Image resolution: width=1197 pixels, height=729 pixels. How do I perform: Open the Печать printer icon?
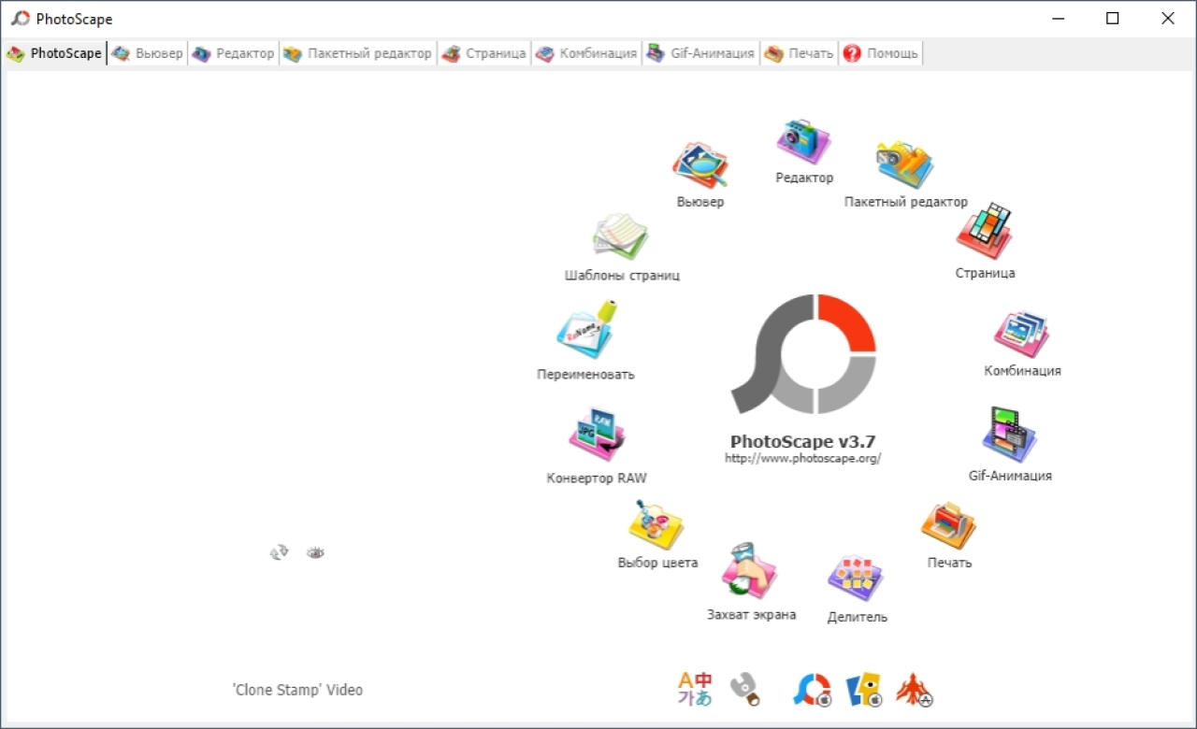click(x=949, y=525)
